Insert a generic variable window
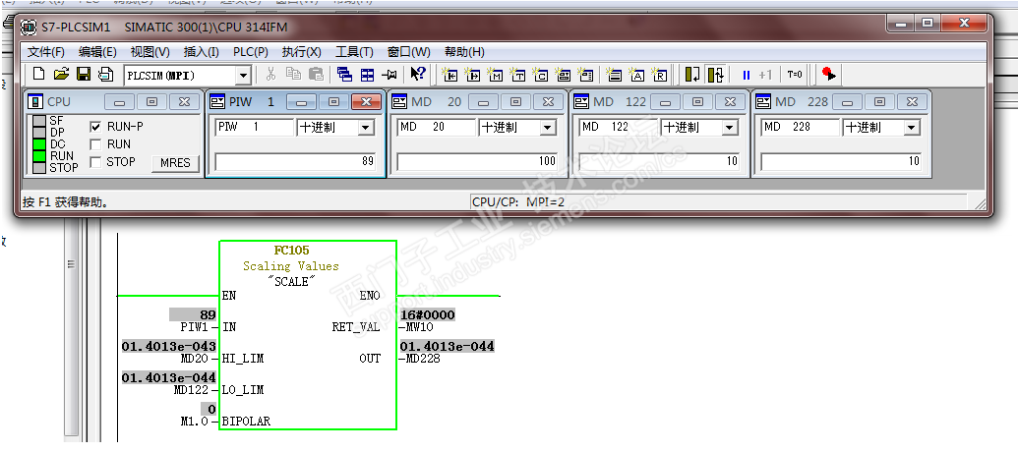The width and height of the screenshot is (1018, 452). [563, 75]
